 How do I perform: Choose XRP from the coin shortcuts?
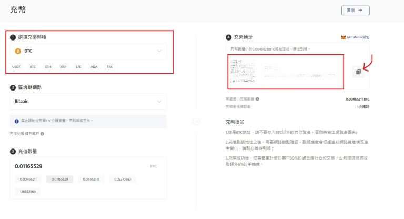(x=63, y=67)
